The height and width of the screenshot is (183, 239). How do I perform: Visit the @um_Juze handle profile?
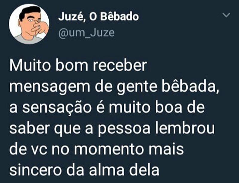(x=86, y=33)
